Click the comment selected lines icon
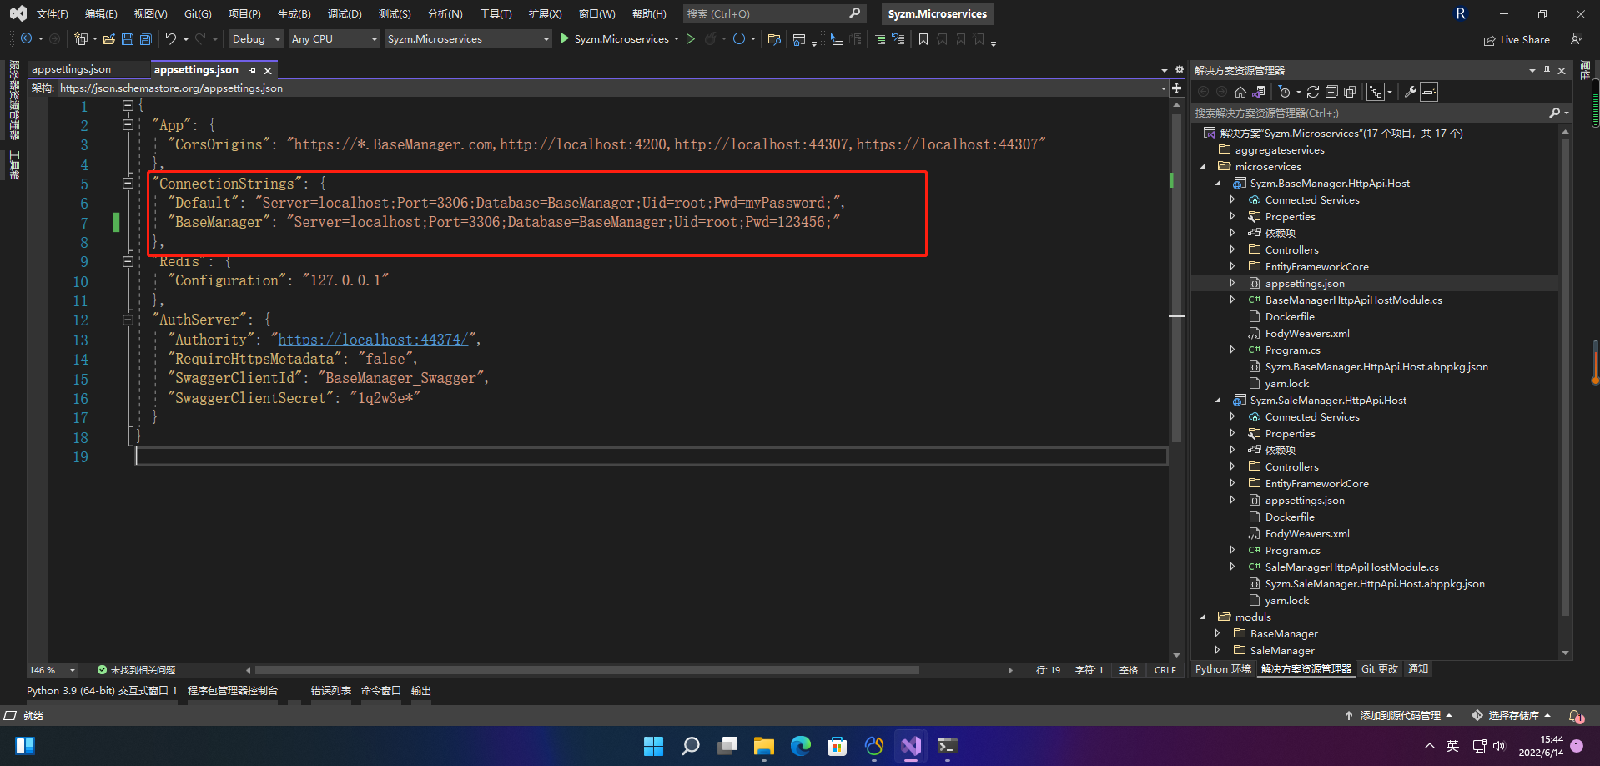Image resolution: width=1600 pixels, height=766 pixels. (880, 39)
